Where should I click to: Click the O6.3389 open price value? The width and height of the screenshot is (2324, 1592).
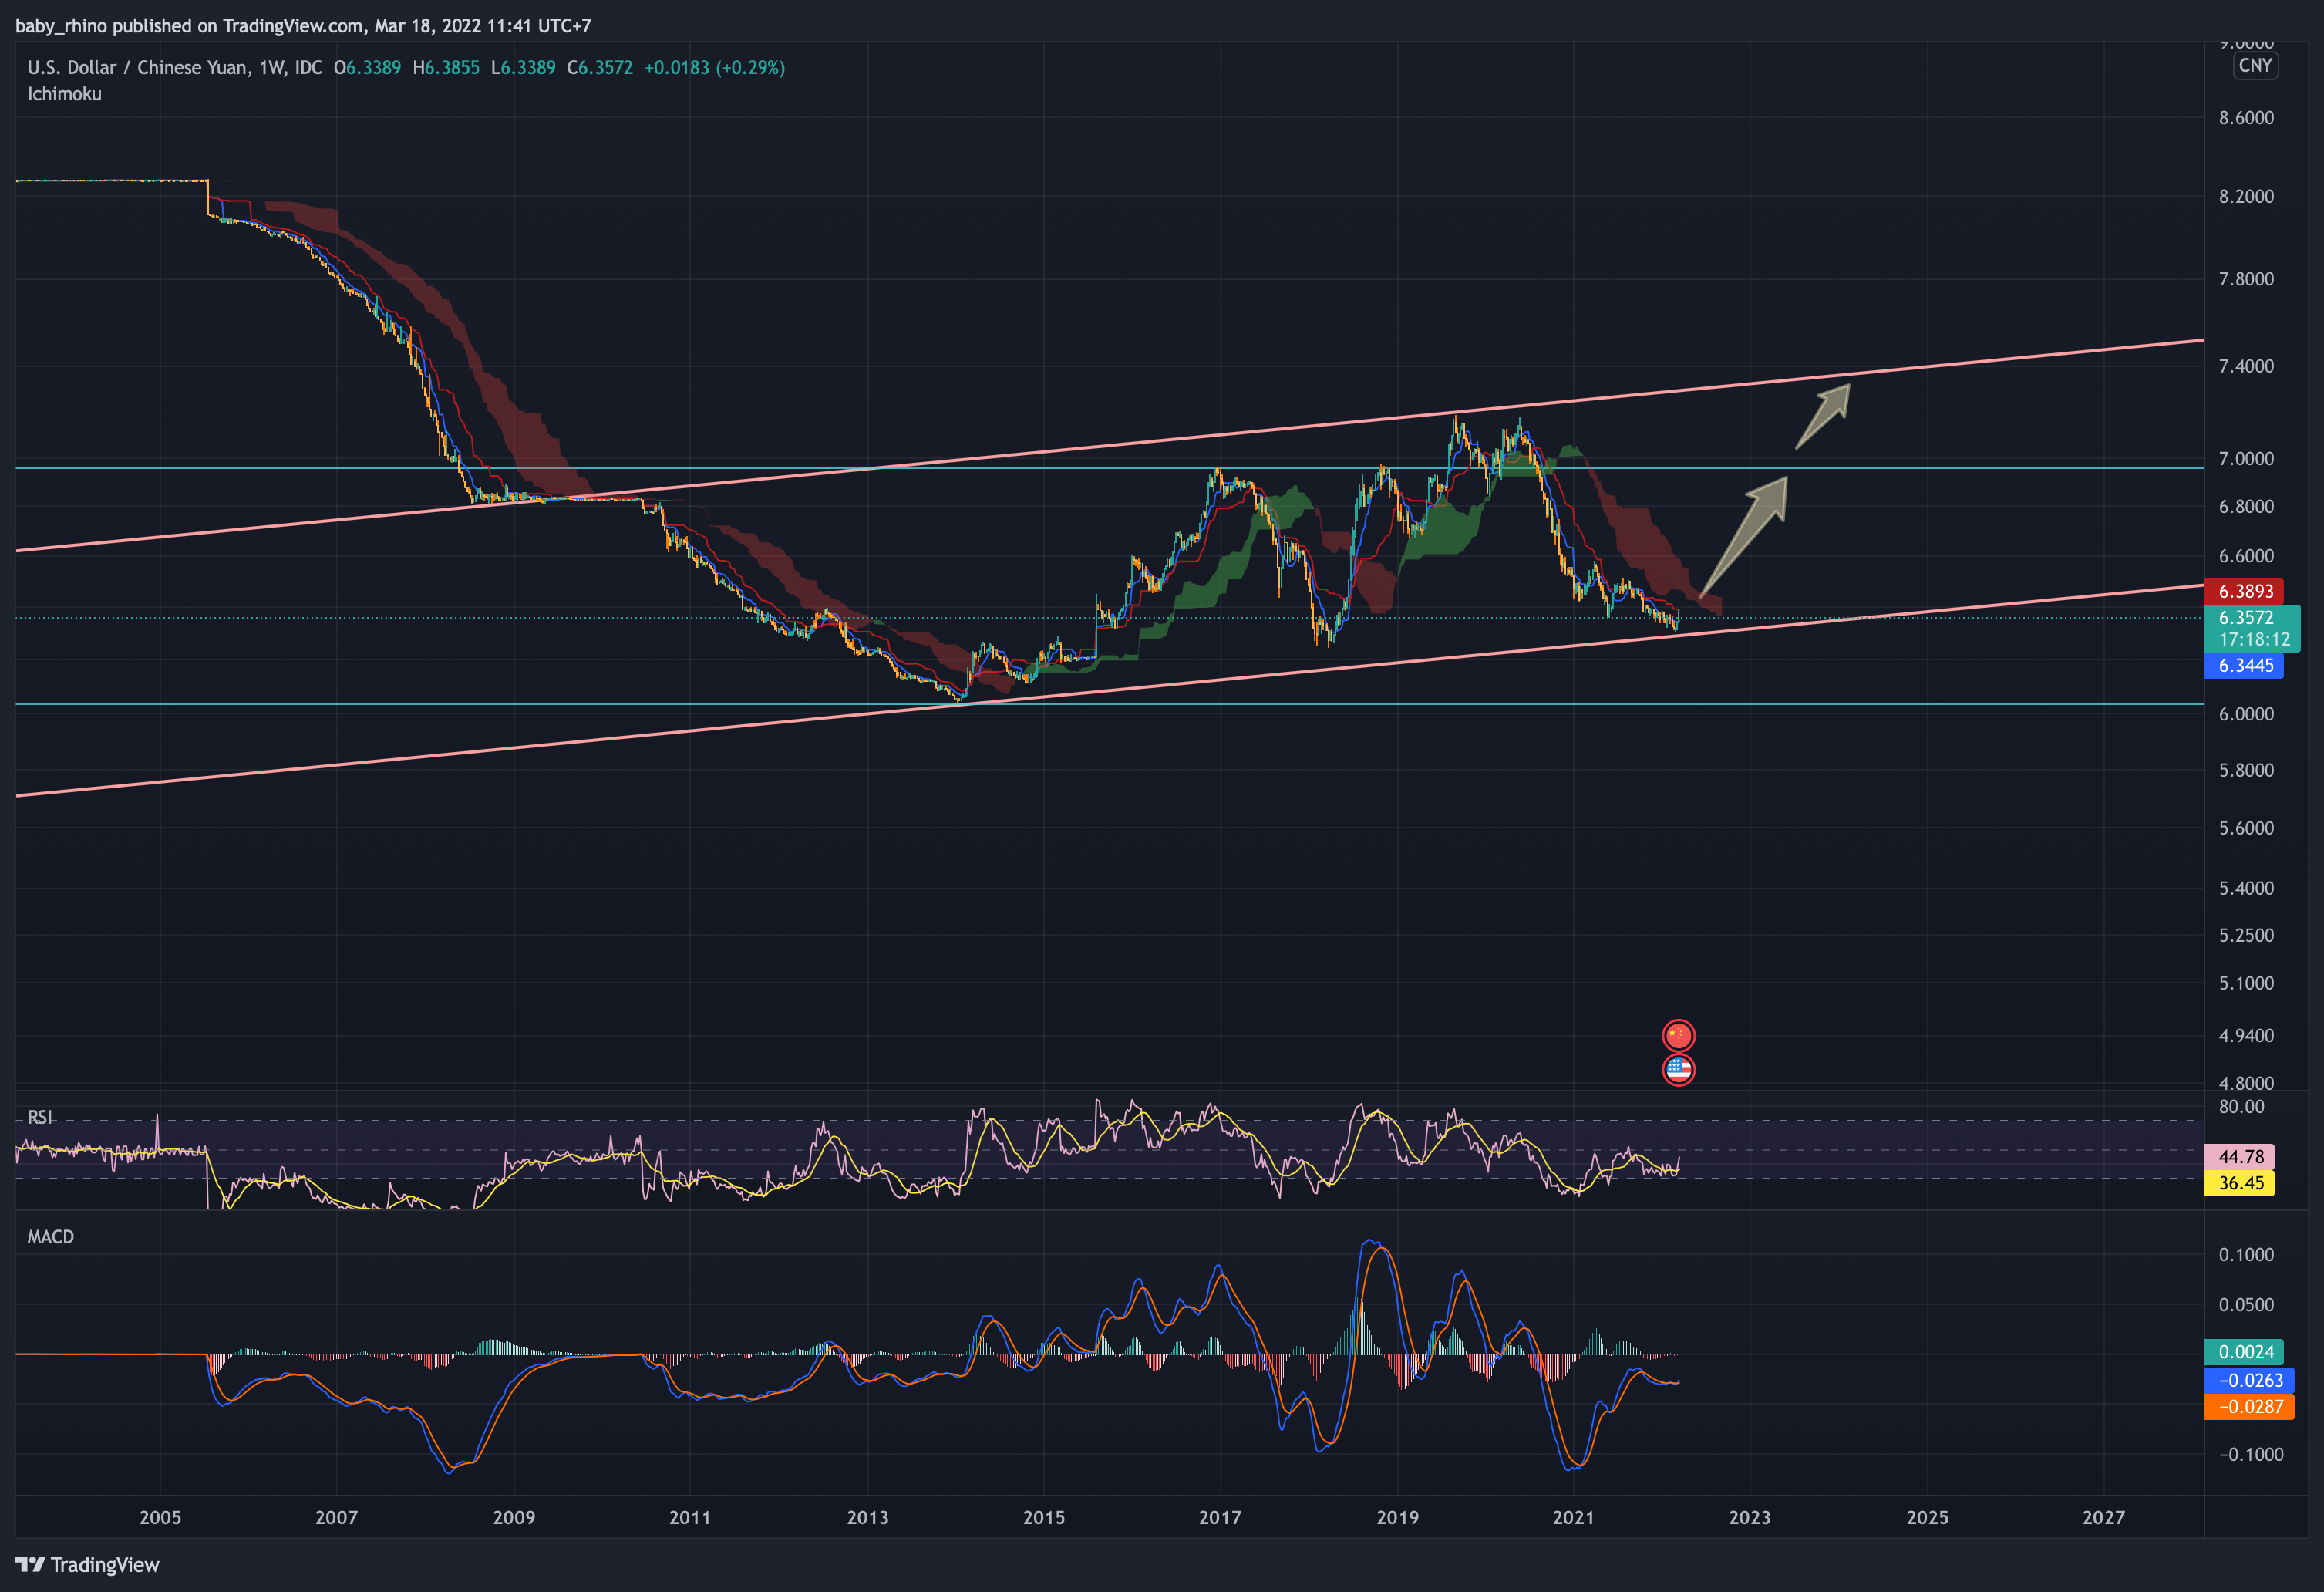pyautogui.click(x=367, y=67)
